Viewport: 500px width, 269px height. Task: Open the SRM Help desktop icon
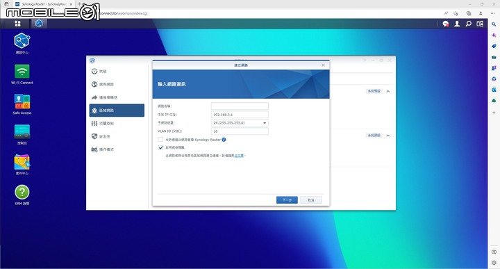point(22,192)
